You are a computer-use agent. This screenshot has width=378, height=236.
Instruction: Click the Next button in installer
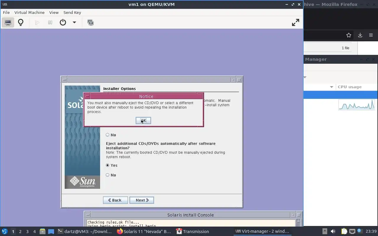click(142, 200)
